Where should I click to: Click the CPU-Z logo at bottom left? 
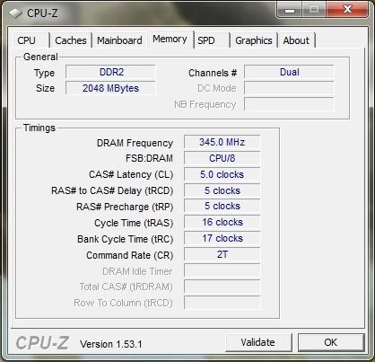click(42, 342)
